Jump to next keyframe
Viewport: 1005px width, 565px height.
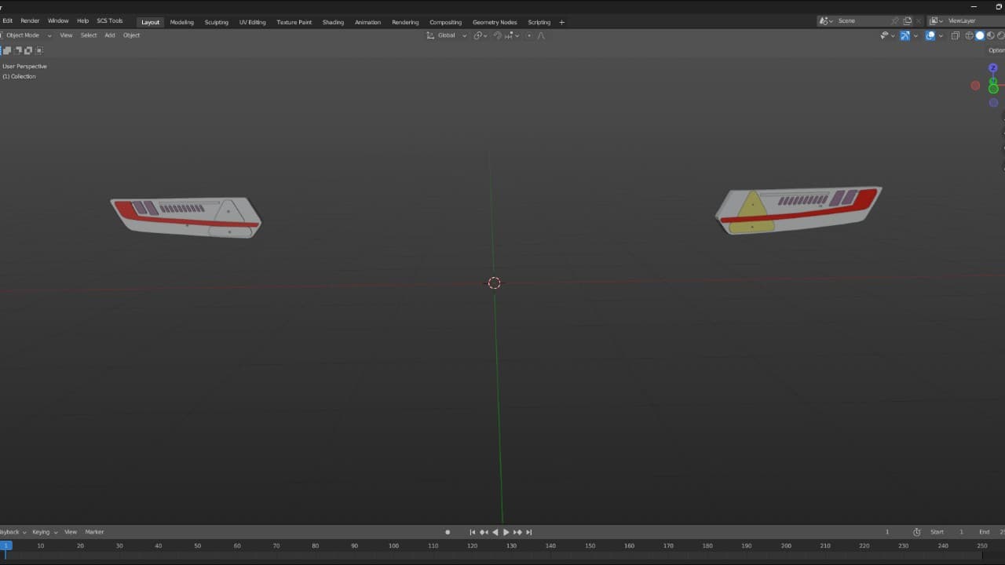click(x=517, y=532)
